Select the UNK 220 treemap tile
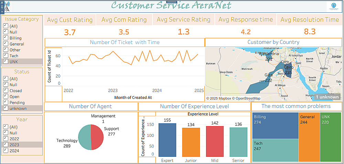This screenshot has height=164, width=344. point(331,137)
